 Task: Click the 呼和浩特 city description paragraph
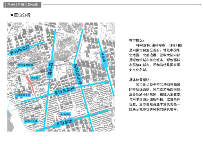[x=156, y=58]
